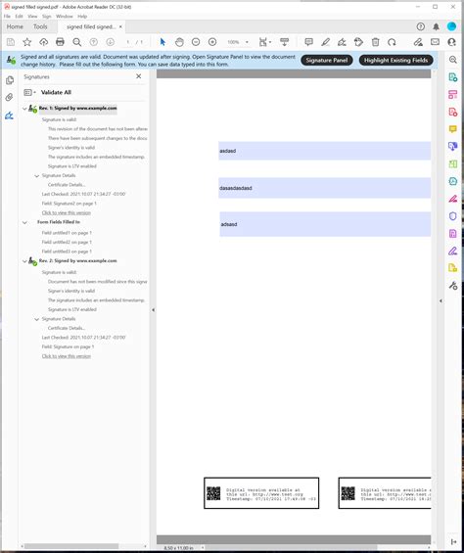Click the star bookmark icon
Image resolution: width=464 pixels, height=553 pixels.
tap(26, 42)
